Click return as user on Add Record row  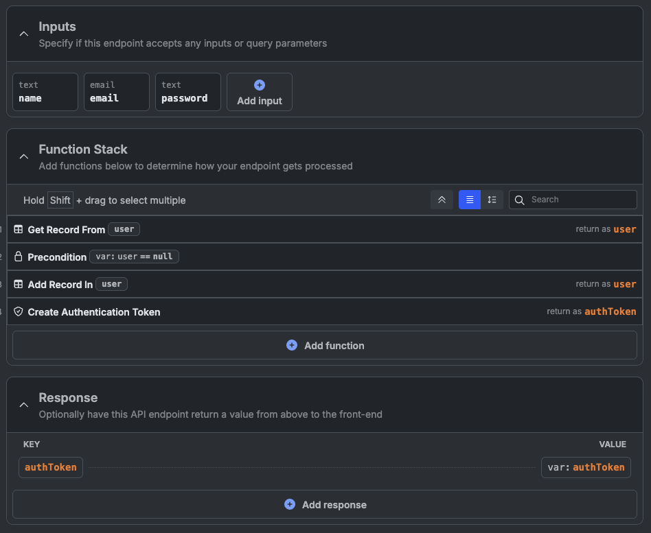[606, 284]
